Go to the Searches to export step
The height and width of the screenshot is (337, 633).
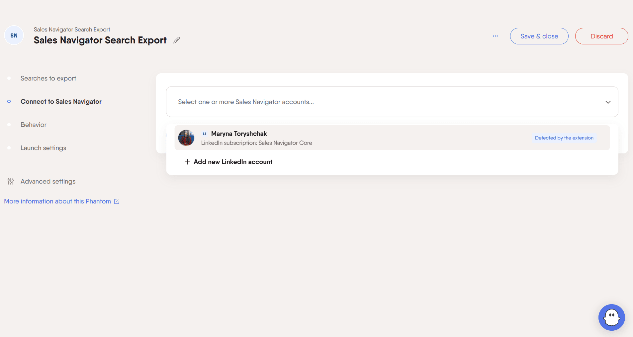tap(48, 79)
